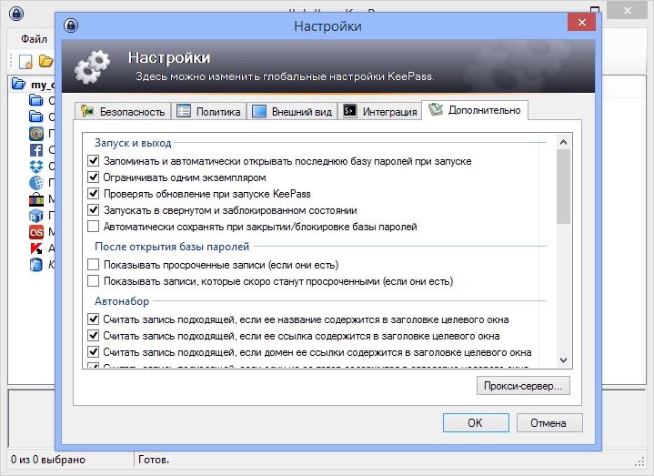This screenshot has width=654, height=476.
Task: Uncheck Запускать в свернутом и заблокированном состоянии
Action: coord(93,210)
